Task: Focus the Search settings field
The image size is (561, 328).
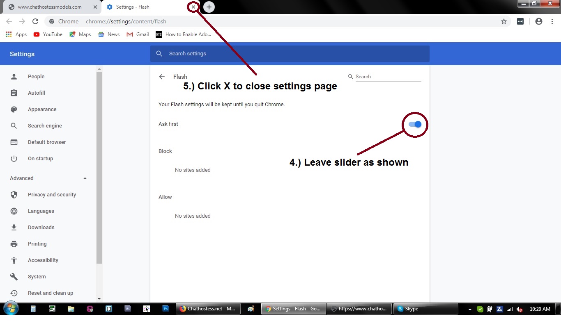Action: click(x=290, y=54)
